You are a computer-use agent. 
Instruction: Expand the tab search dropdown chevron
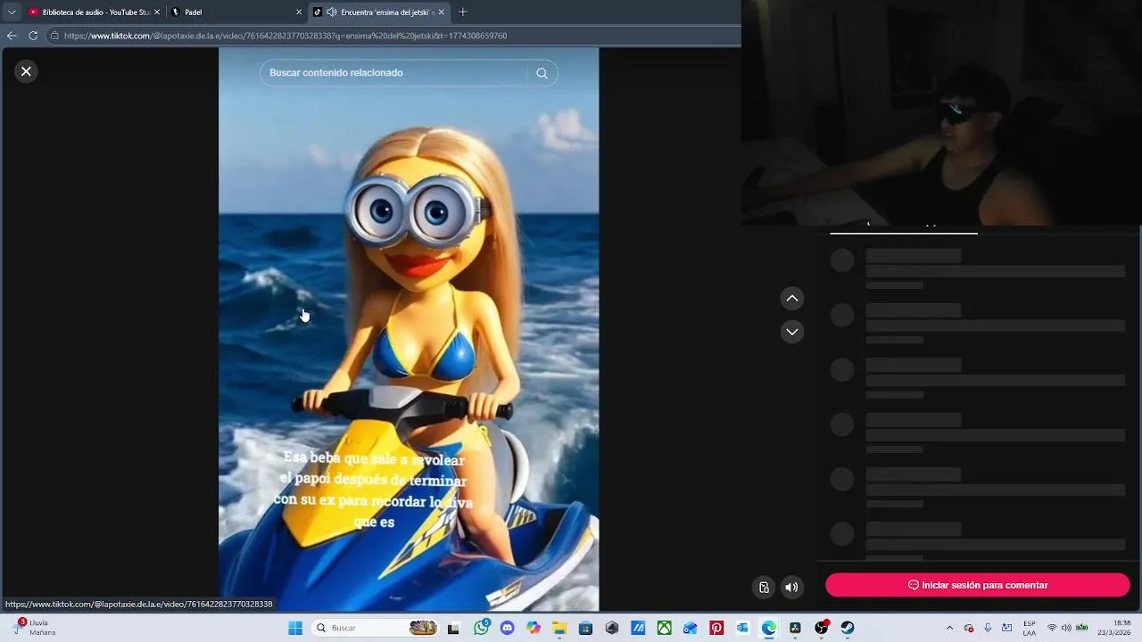[12, 12]
